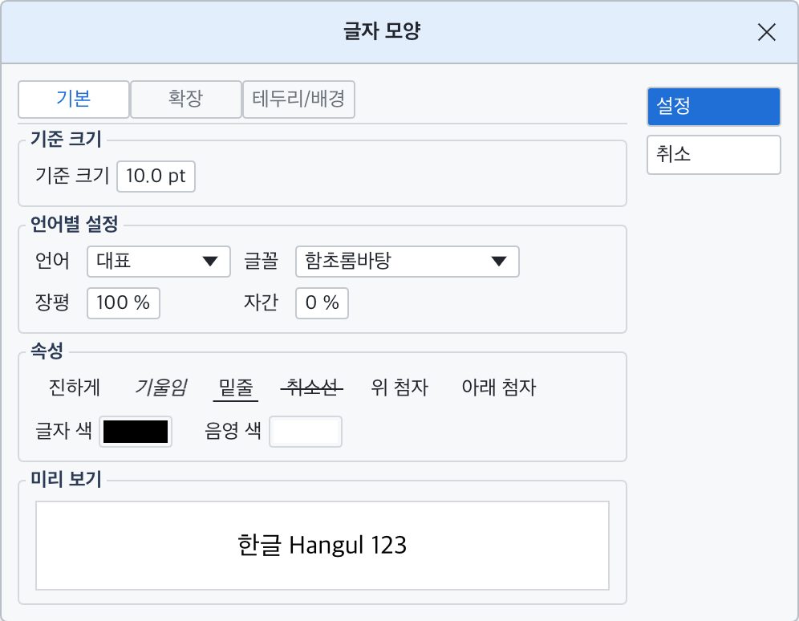Open the 확장 tab
The height and width of the screenshot is (621, 799).
(x=186, y=99)
